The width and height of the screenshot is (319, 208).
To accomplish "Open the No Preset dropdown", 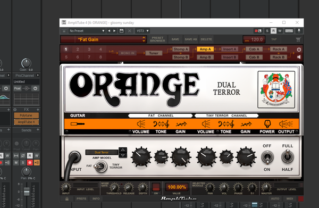I will point(87,31).
